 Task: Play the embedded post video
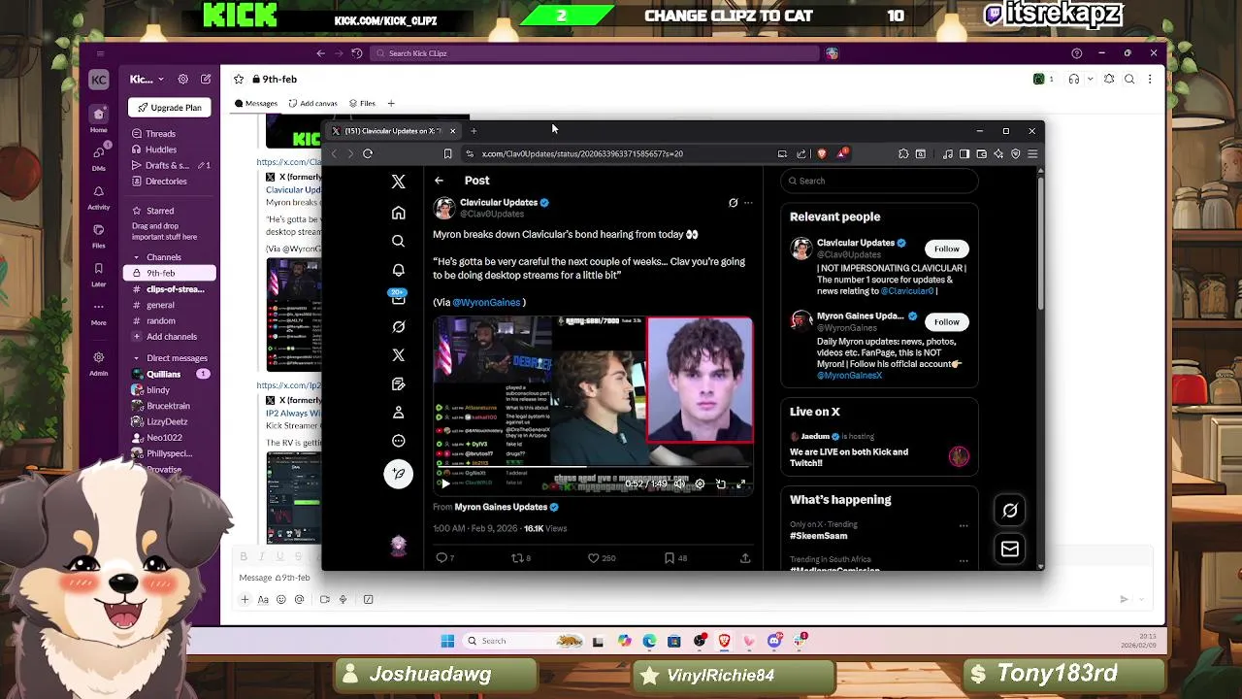tap(443, 483)
